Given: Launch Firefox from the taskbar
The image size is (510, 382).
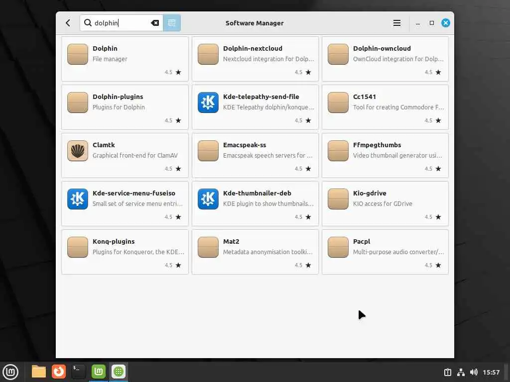Looking at the screenshot, I should point(59,372).
